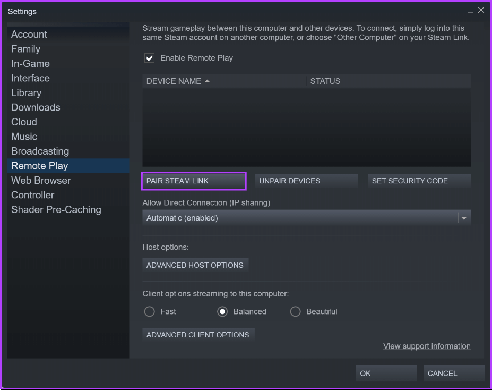Click Cancel to discard changes
Screen dimensions: 492x390
point(454,374)
